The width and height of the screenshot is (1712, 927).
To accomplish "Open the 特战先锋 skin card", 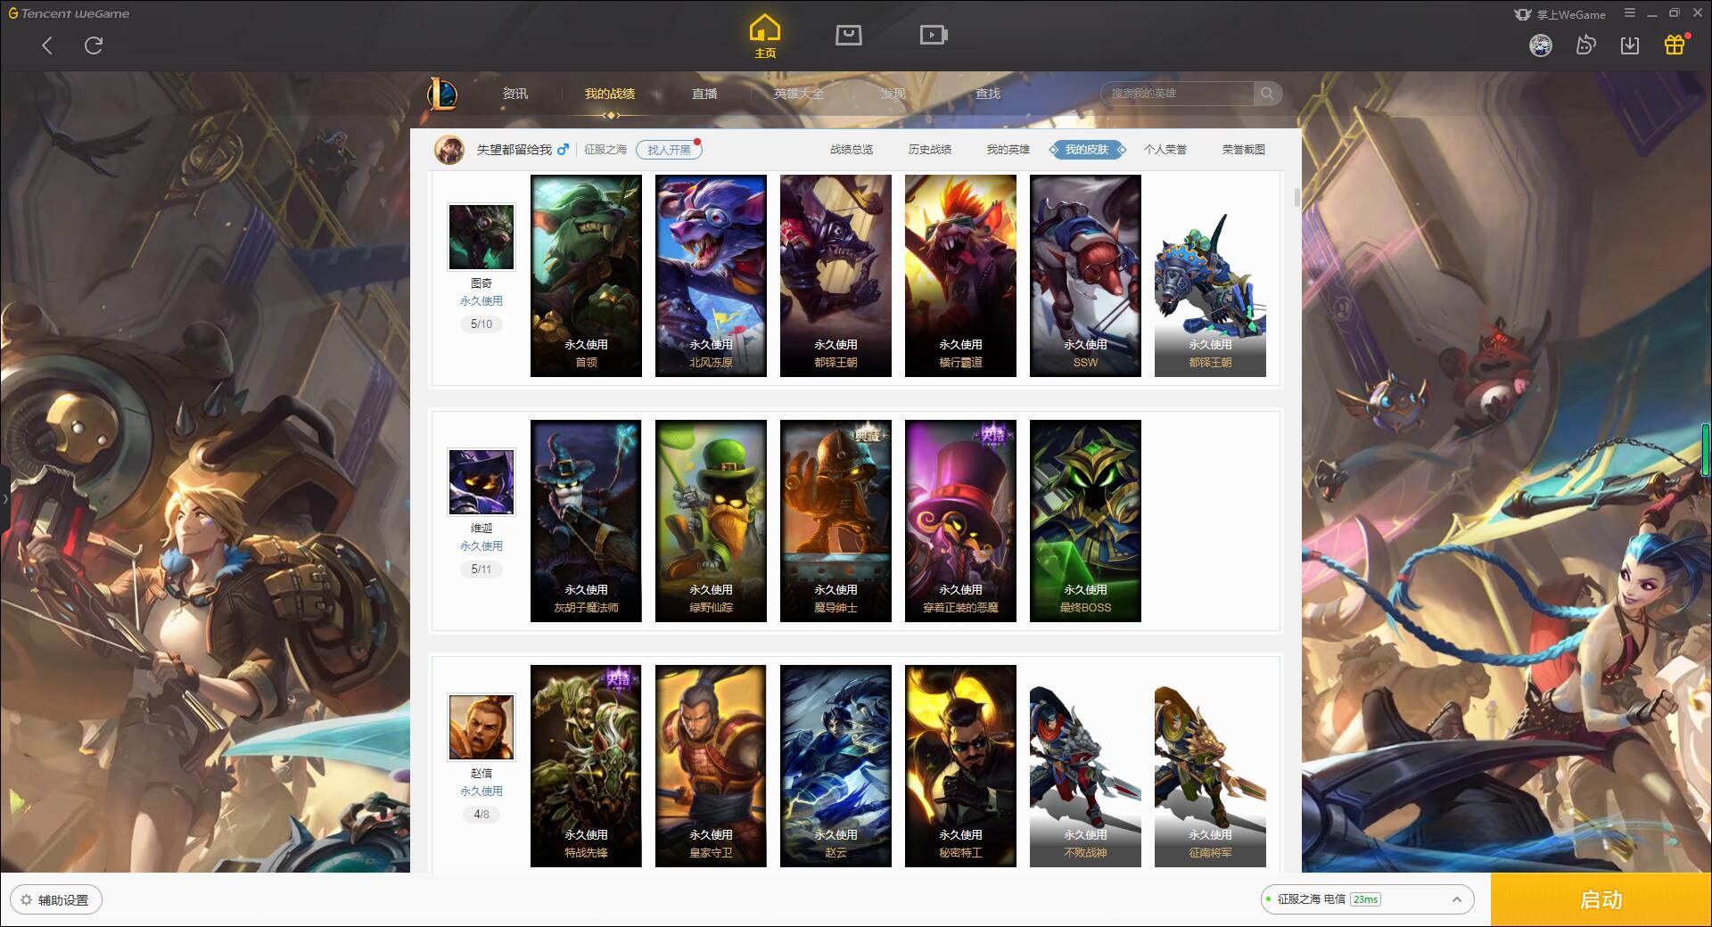I will [x=586, y=766].
